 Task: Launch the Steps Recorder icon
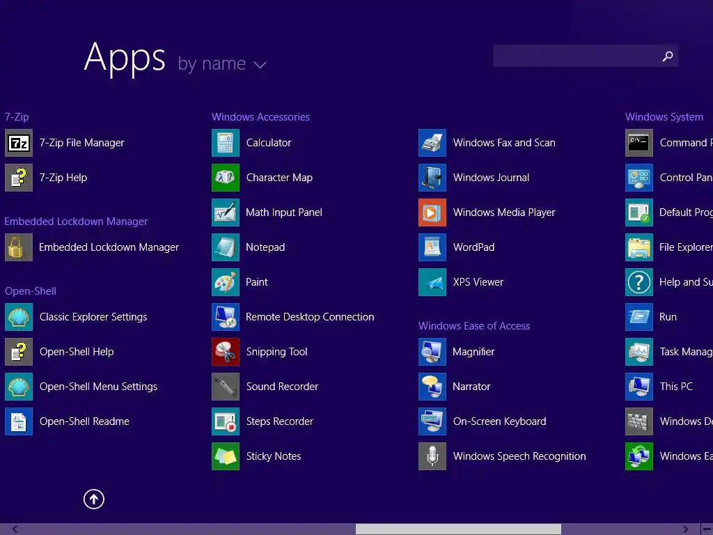click(226, 421)
